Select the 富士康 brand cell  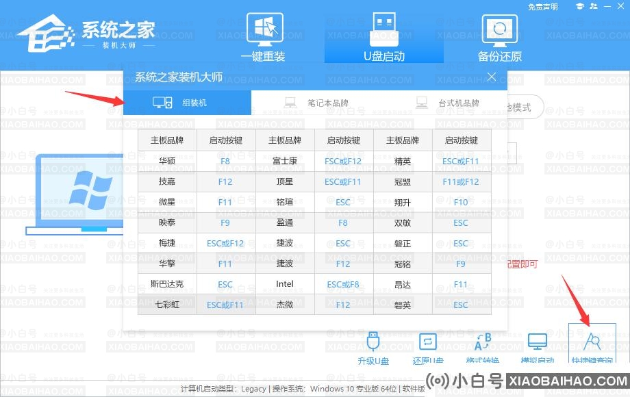[285, 161]
